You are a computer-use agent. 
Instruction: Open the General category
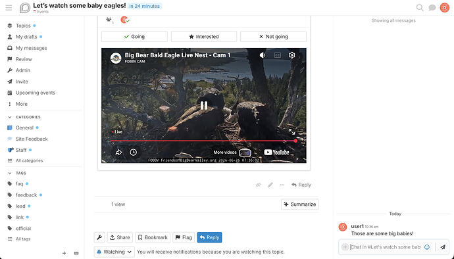[24, 128]
